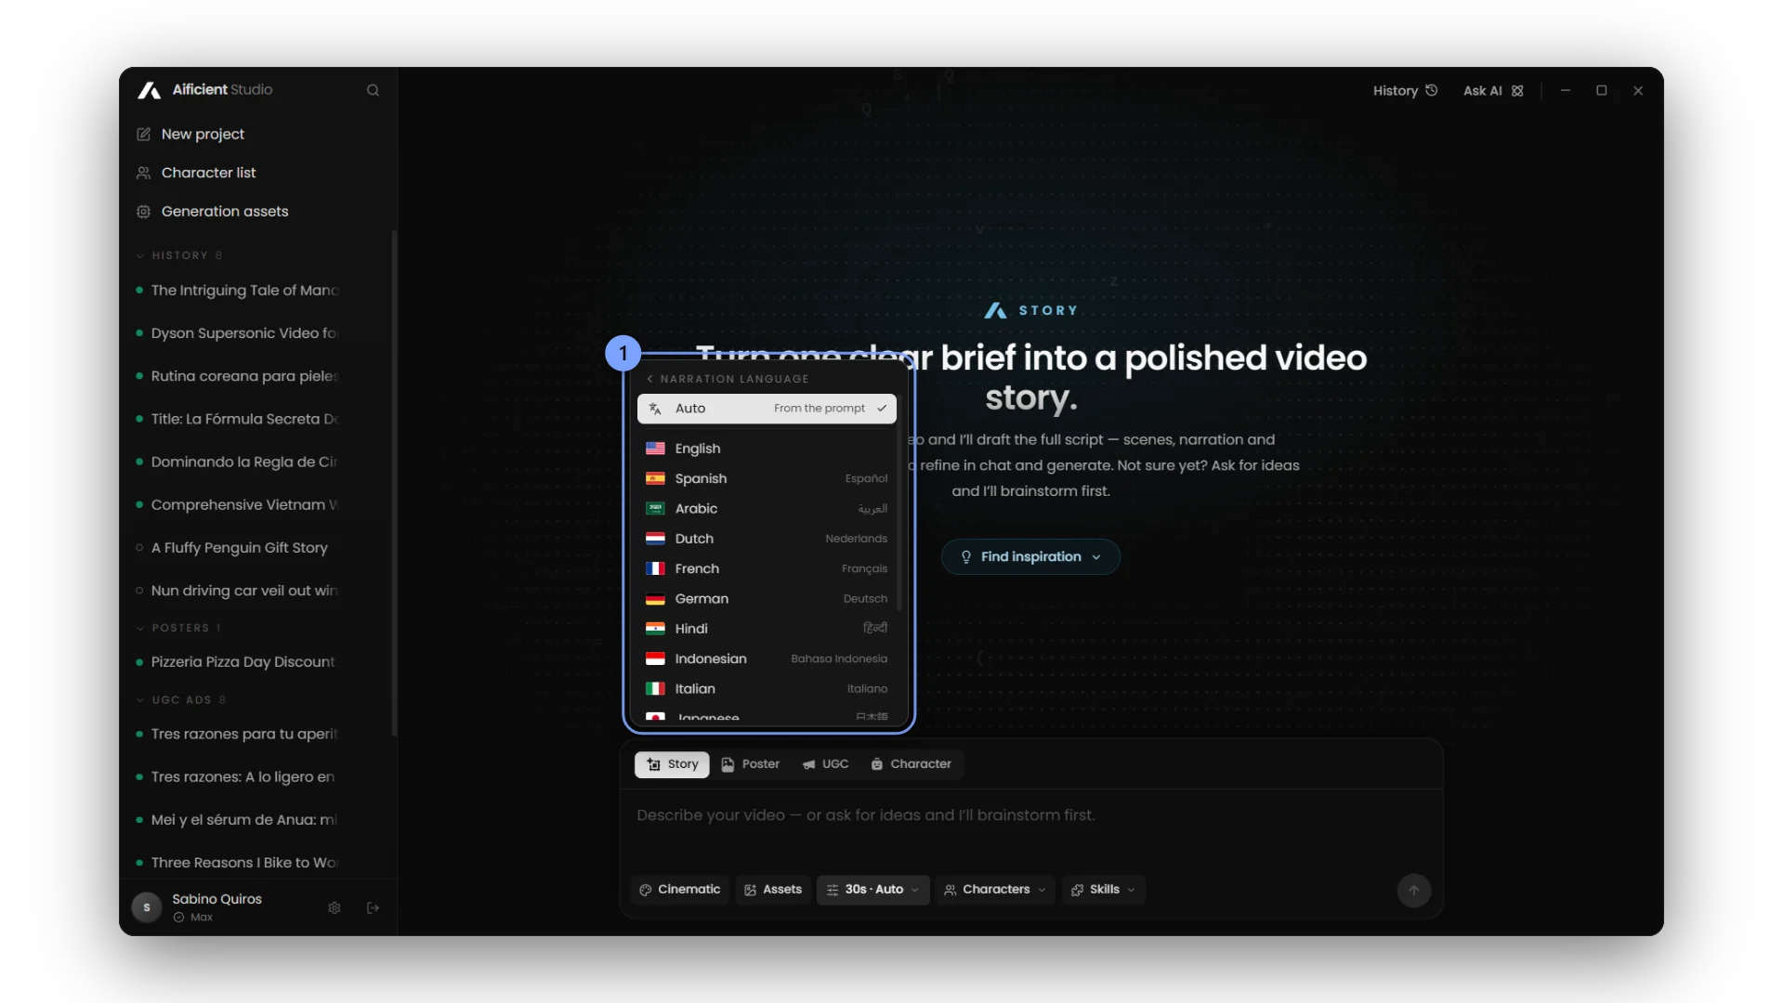Open A Fluffy Penguin Gift Story
The width and height of the screenshot is (1784, 1003).
[238, 548]
